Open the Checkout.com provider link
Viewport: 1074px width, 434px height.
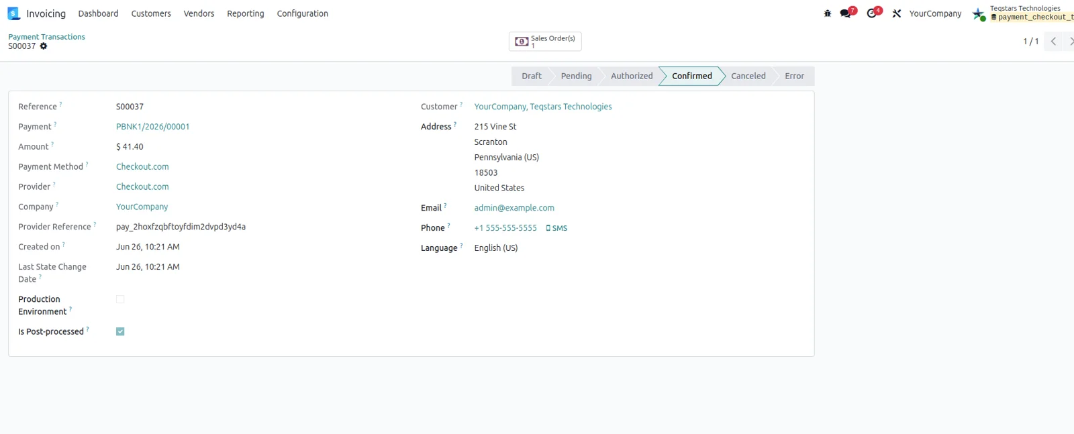click(x=142, y=187)
